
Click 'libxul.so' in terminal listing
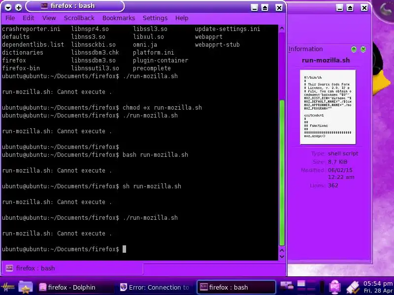[x=148, y=36]
